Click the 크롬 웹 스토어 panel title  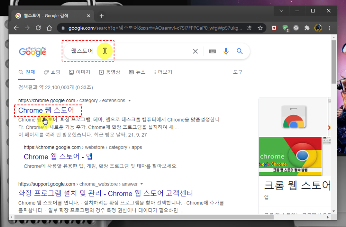(297, 186)
